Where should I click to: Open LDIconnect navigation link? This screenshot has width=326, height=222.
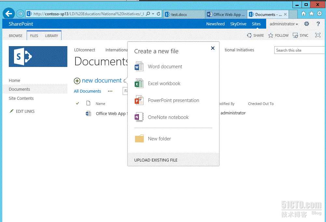click(x=85, y=50)
